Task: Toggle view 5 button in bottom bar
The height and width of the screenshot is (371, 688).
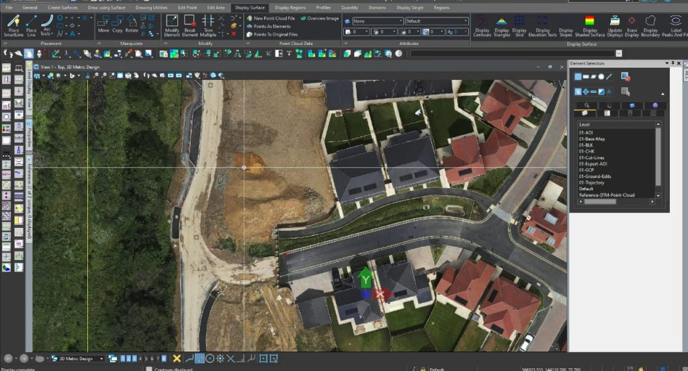Action: (x=146, y=359)
